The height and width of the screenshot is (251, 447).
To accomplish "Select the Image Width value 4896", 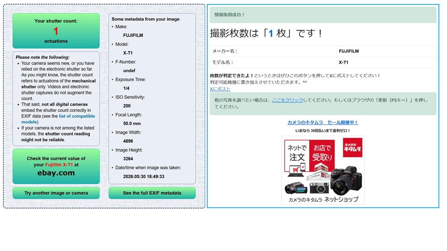I will (128, 141).
